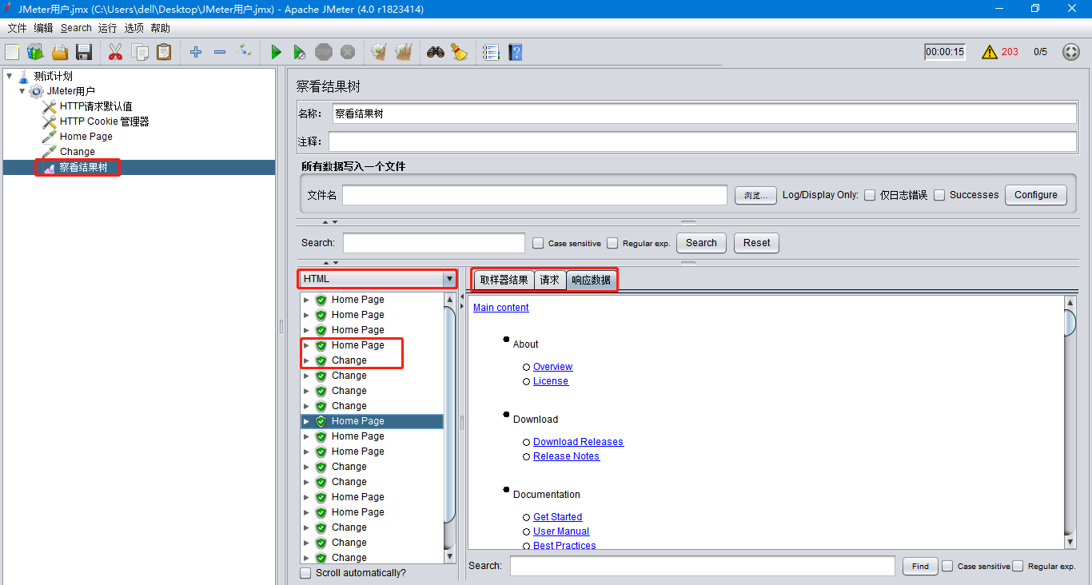Open Help with the blue question icon
Screen dimensions: 1092x585
coord(516,52)
